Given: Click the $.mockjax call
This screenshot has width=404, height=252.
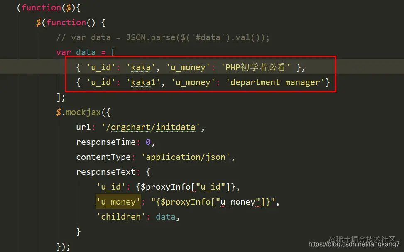Looking at the screenshot, I should pyautogui.click(x=83, y=112).
